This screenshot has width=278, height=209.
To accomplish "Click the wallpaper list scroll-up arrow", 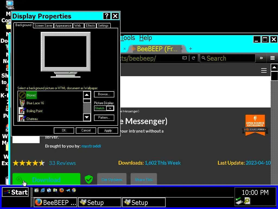I will pyautogui.click(x=87, y=95).
